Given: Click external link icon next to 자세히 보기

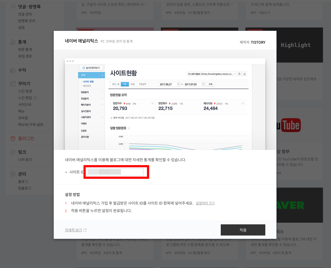Looking at the screenshot, I should (x=85, y=230).
